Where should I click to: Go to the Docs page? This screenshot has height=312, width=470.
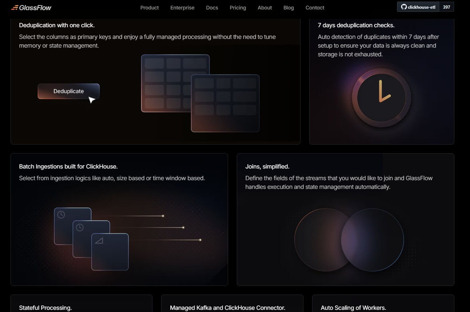(212, 8)
